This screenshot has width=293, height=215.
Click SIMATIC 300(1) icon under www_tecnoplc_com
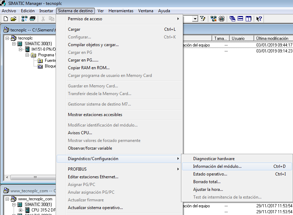click(x=20, y=205)
